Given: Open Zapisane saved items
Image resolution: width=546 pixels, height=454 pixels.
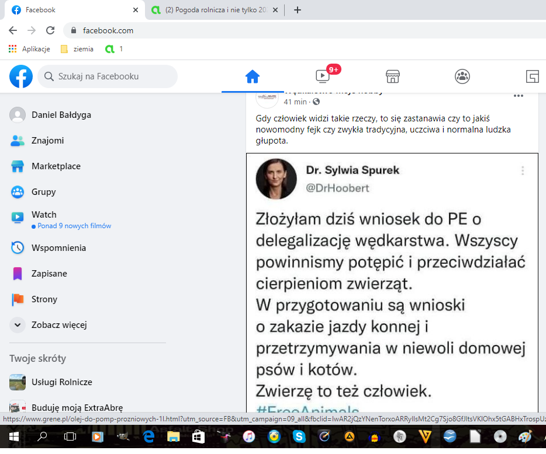Looking at the screenshot, I should (x=49, y=274).
